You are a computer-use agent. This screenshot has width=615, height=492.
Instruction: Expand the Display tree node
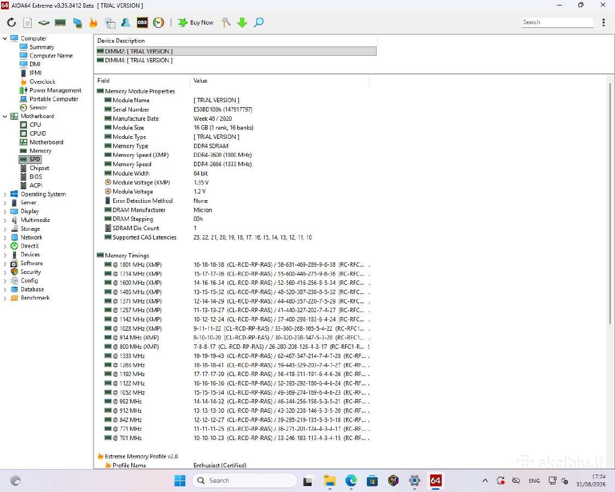(5, 212)
